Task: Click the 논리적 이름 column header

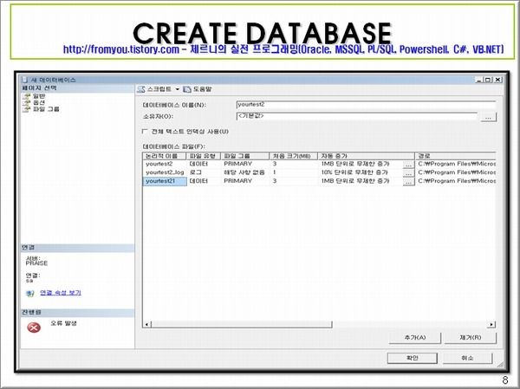Action: coord(165,156)
